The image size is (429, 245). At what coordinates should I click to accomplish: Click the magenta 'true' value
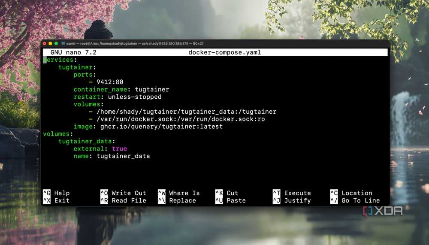119,148
